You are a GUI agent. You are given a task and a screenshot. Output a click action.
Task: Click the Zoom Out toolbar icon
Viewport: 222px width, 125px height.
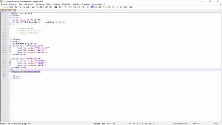[69, 7]
